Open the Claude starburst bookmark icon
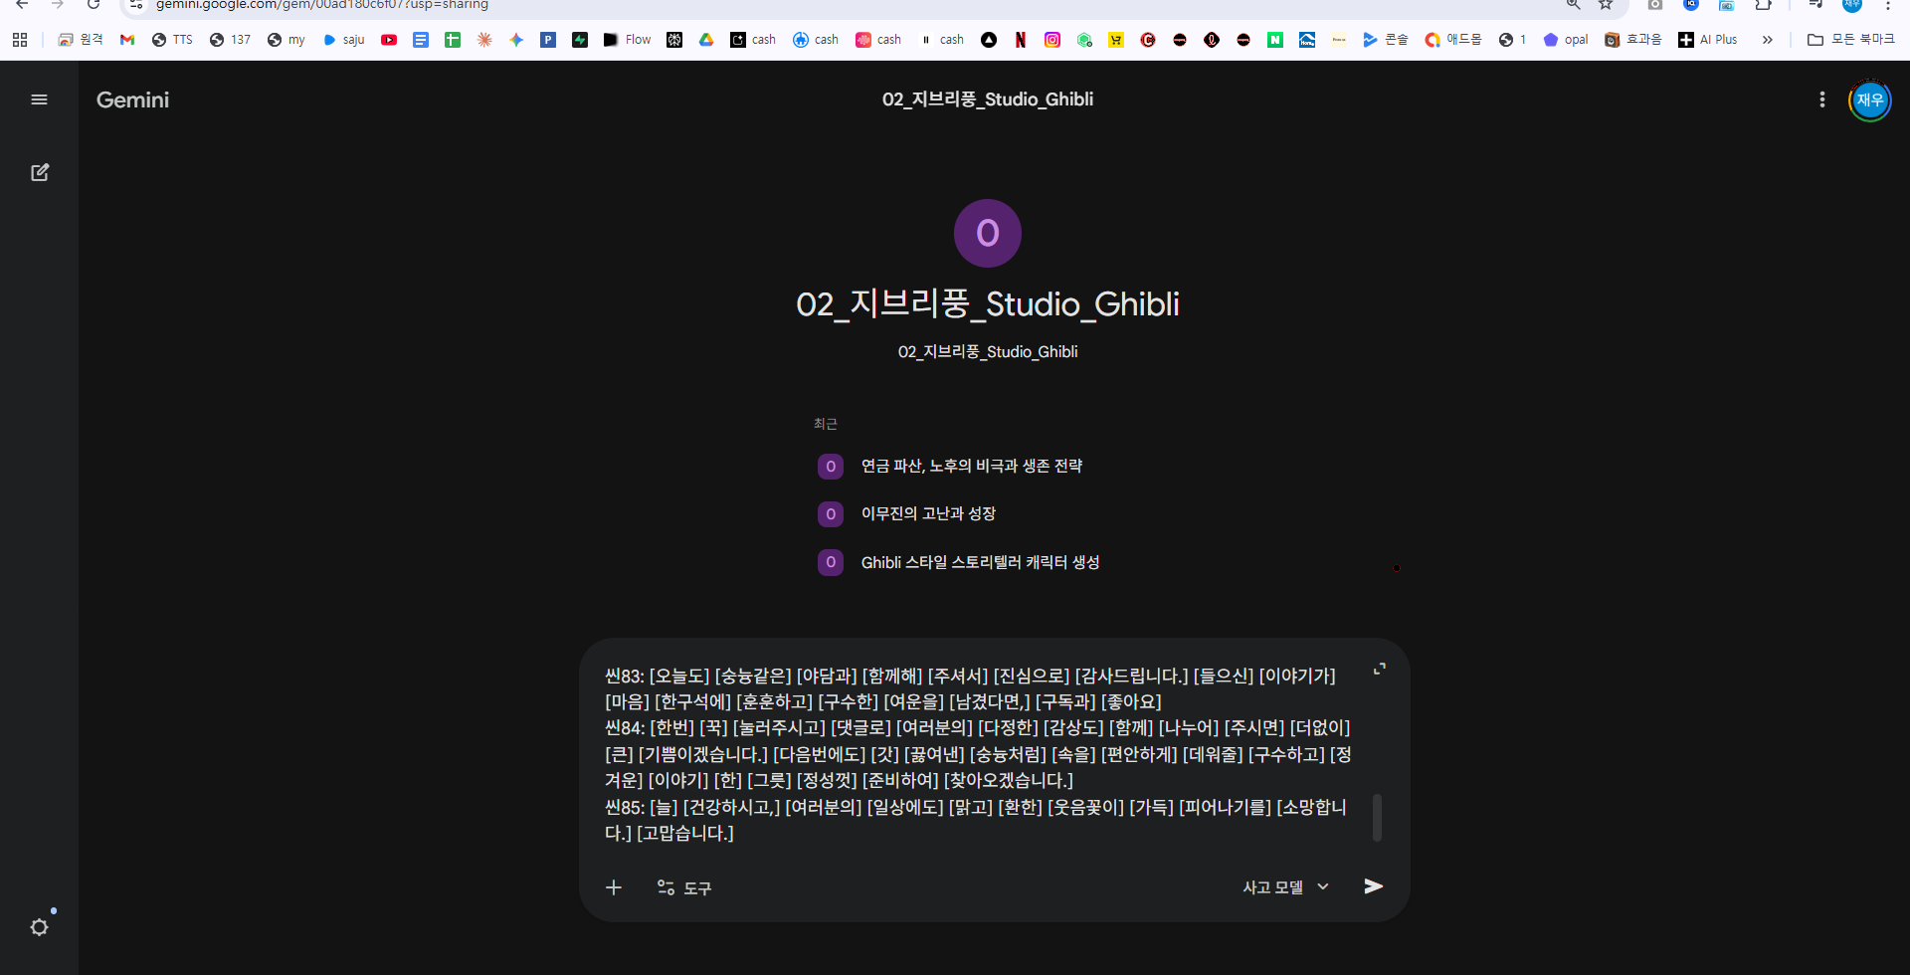 484,40
